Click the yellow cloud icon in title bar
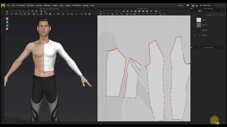 (x=188, y=5)
